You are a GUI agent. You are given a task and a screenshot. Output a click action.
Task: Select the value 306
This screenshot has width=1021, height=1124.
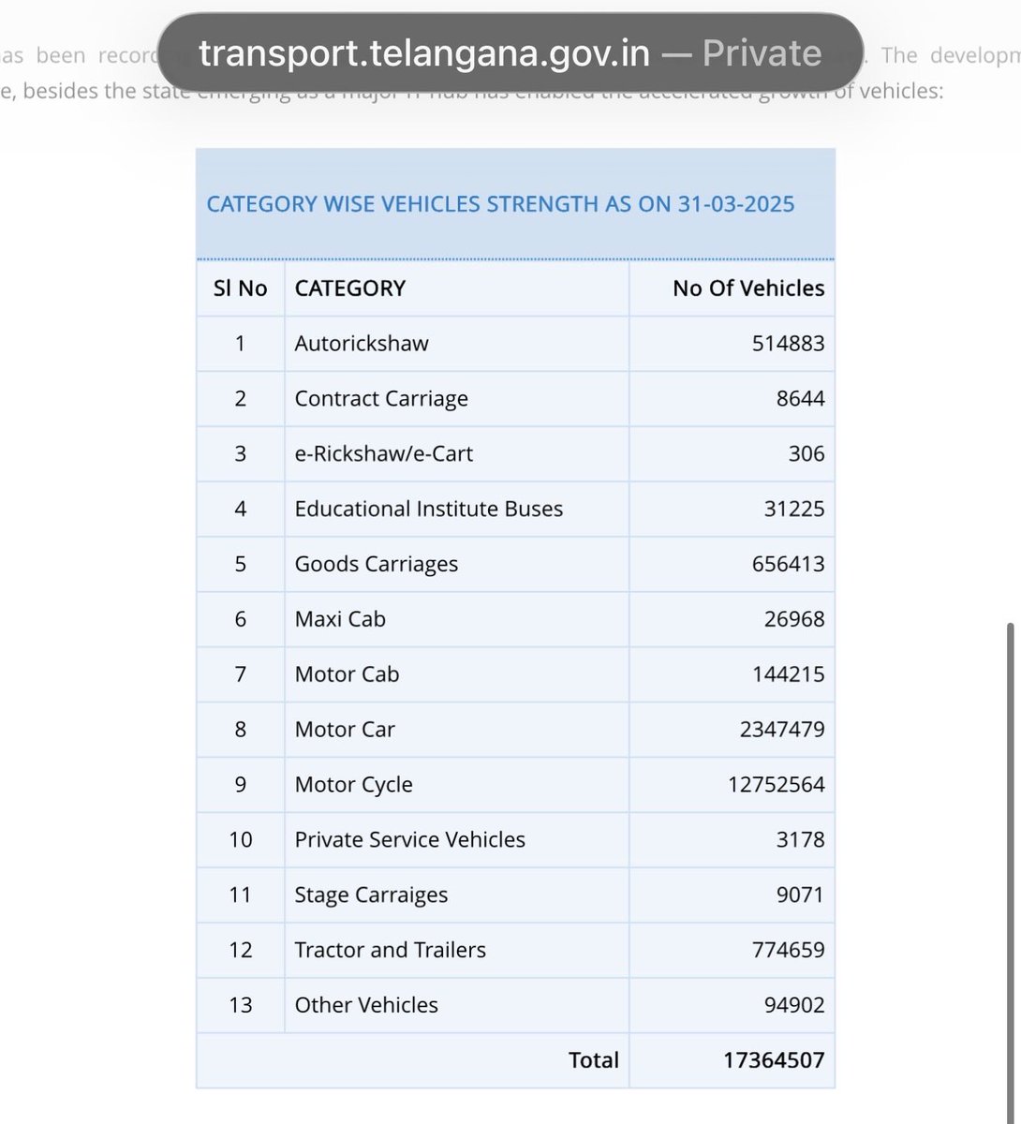tap(806, 454)
